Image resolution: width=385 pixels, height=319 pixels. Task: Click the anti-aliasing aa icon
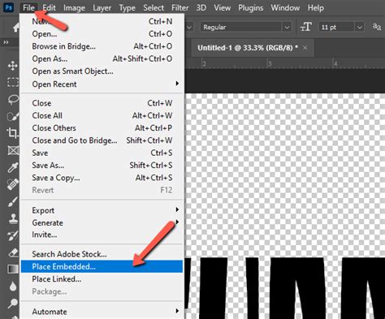(377, 27)
